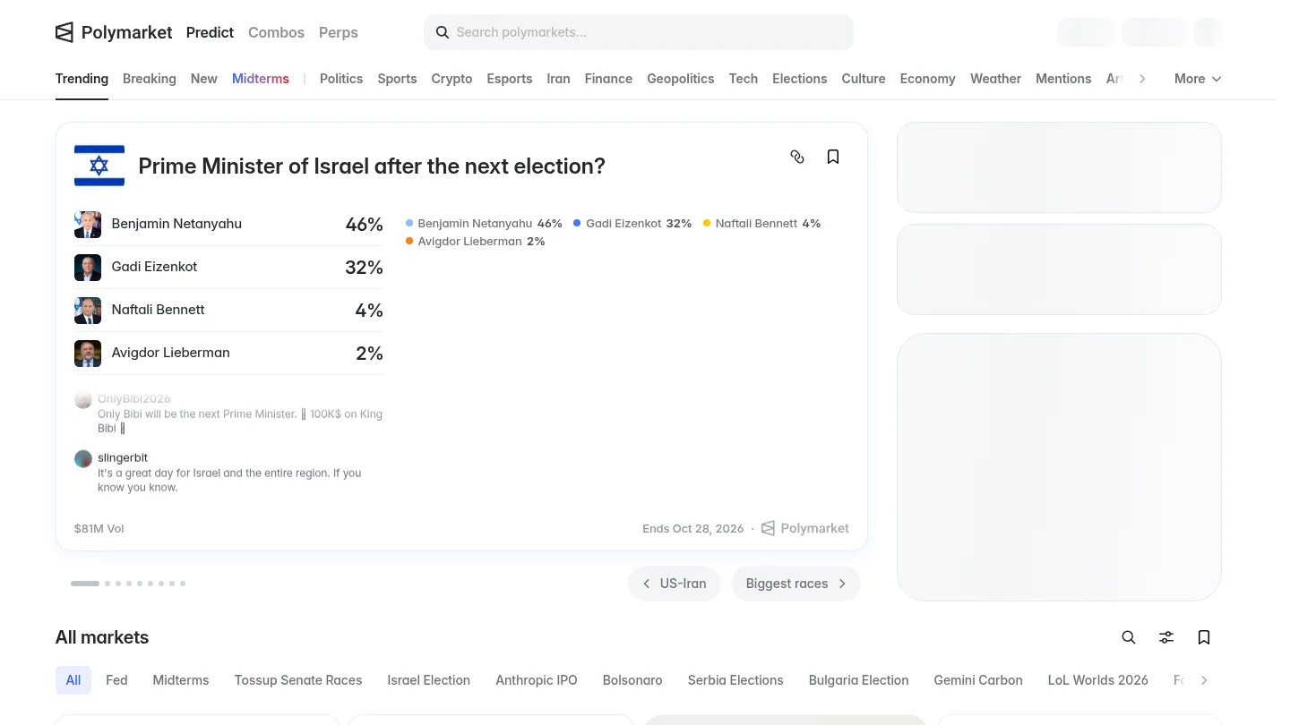Select the Israel Election filter chip
This screenshot has width=1290, height=725.
click(429, 680)
